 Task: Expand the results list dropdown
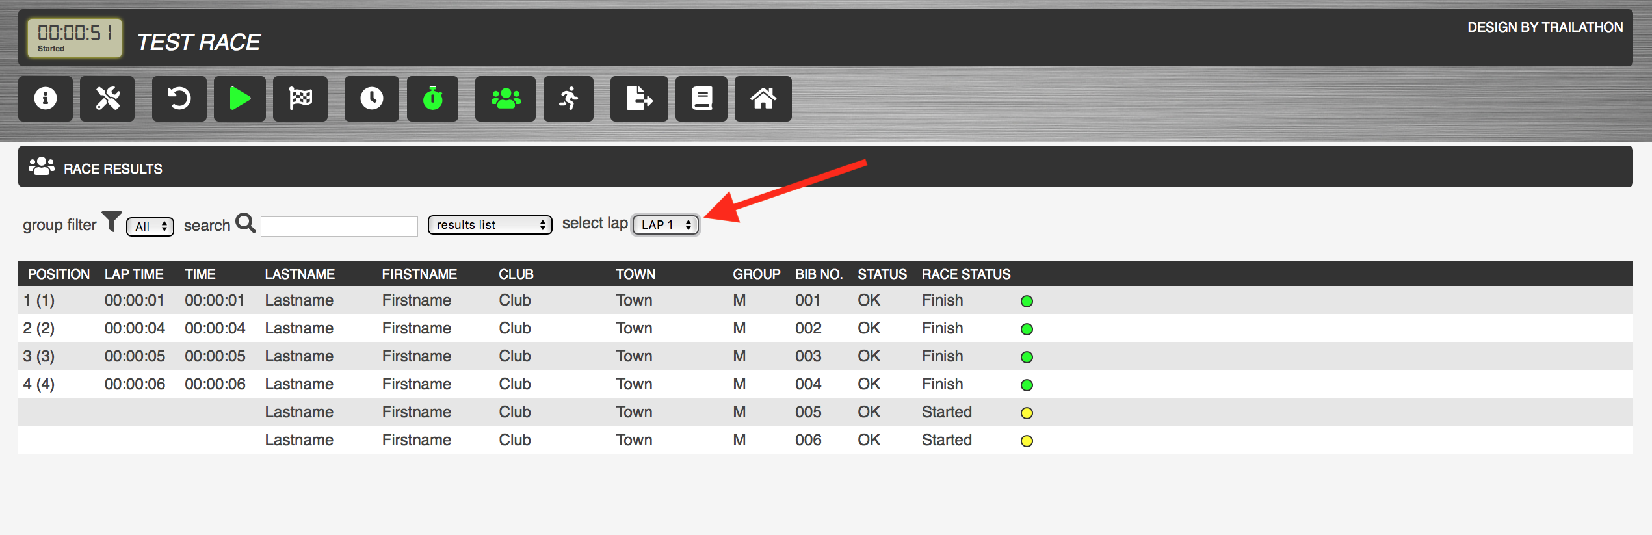coord(490,225)
